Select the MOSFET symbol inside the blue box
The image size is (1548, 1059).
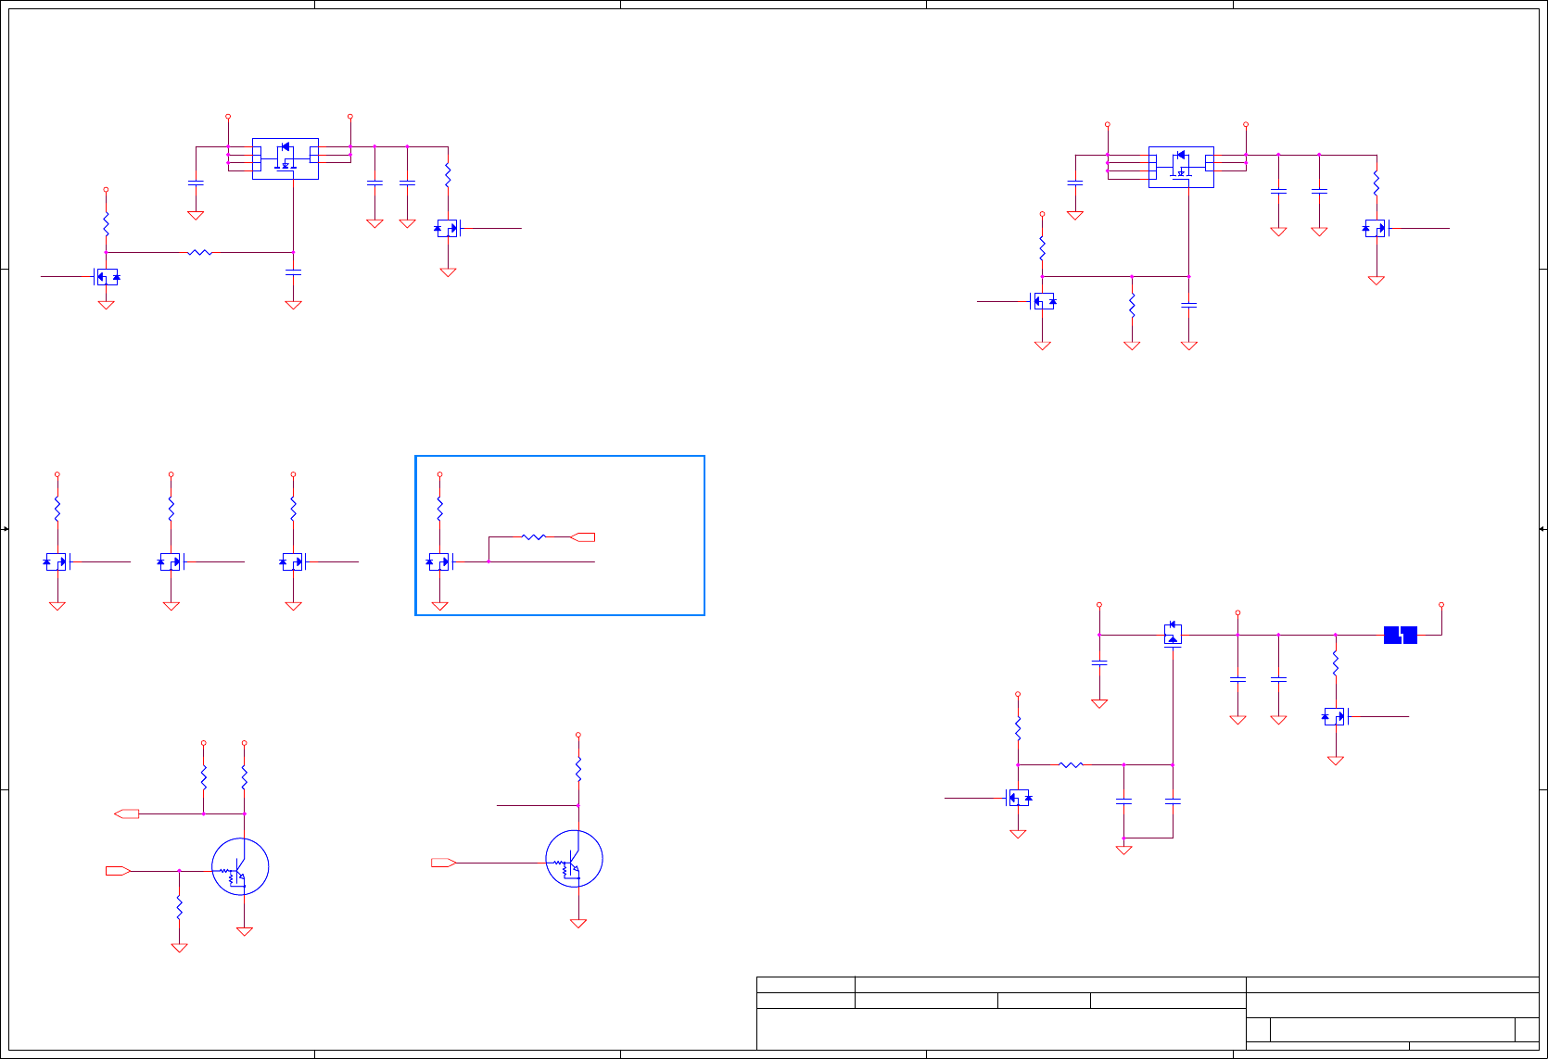point(439,561)
